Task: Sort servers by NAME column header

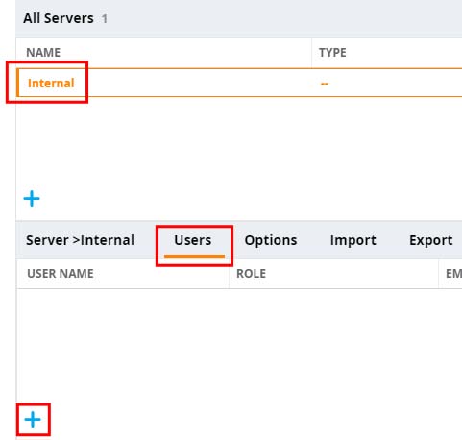Action: coord(43,53)
